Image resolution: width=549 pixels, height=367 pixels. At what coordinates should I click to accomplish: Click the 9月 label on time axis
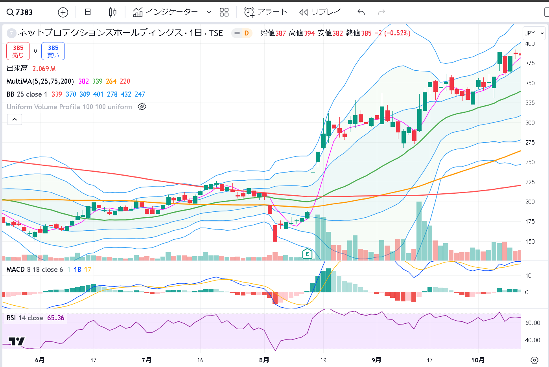376,360
